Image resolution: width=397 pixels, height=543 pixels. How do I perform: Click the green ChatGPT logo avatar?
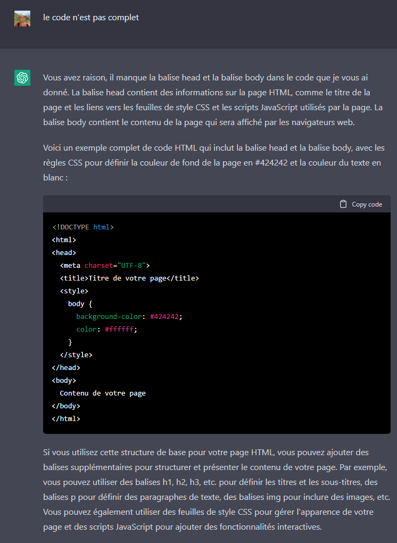click(x=22, y=78)
